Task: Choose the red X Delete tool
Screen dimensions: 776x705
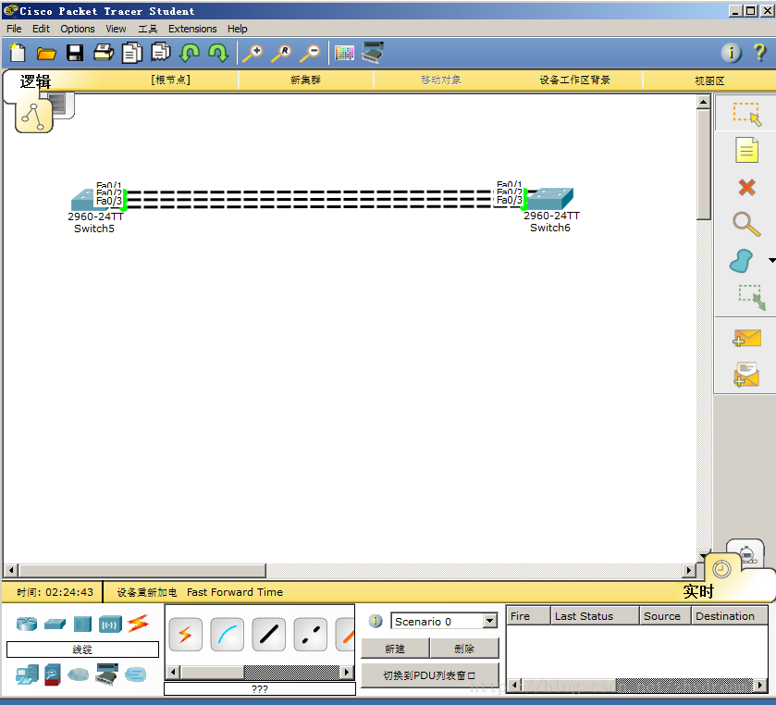Action: (x=746, y=188)
